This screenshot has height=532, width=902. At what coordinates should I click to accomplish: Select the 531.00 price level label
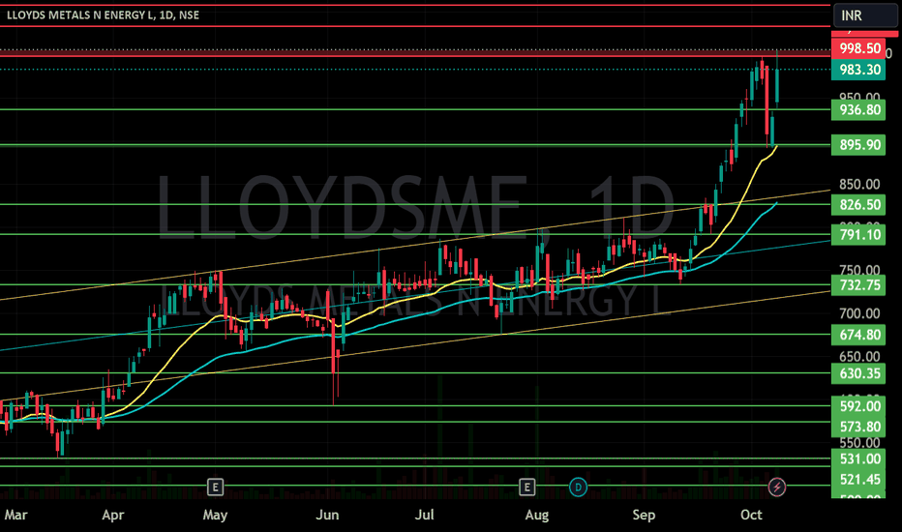pyautogui.click(x=858, y=458)
